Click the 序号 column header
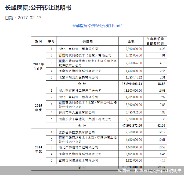Image resolution: width=184 pixels, height=175 pixels. tap(51, 41)
